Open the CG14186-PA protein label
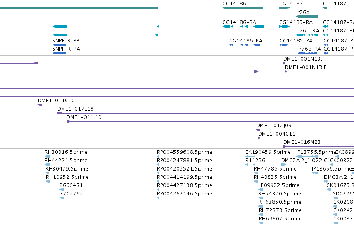Viewport: 354px width, 225px height. [246, 41]
